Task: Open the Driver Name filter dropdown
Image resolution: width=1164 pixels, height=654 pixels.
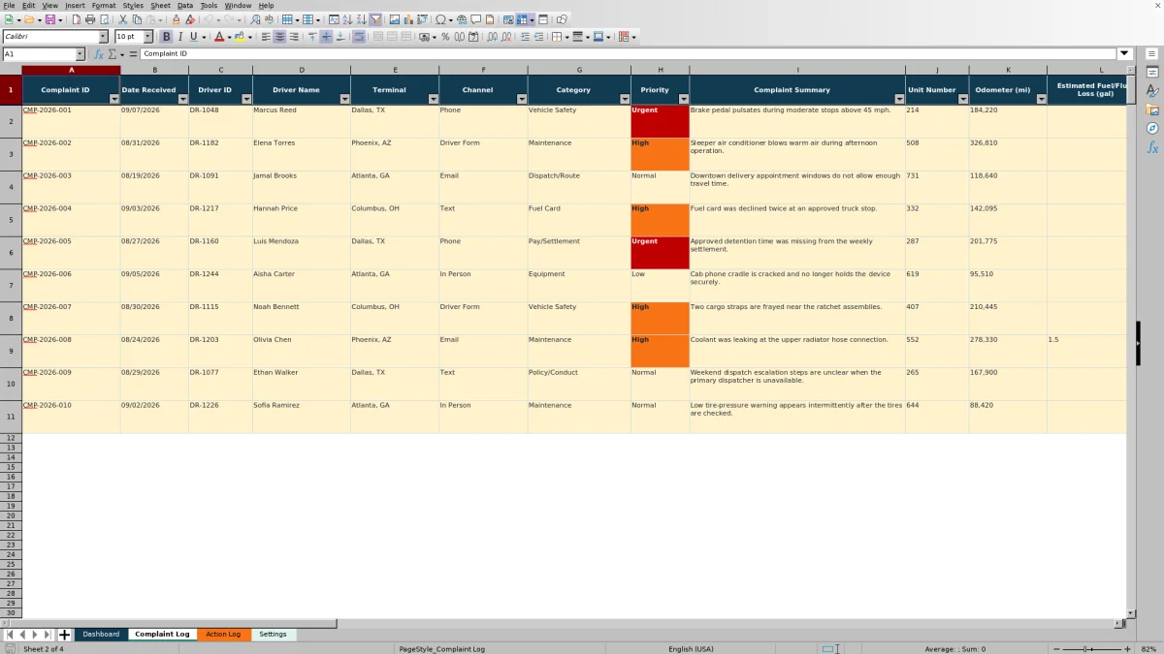Action: (x=343, y=99)
